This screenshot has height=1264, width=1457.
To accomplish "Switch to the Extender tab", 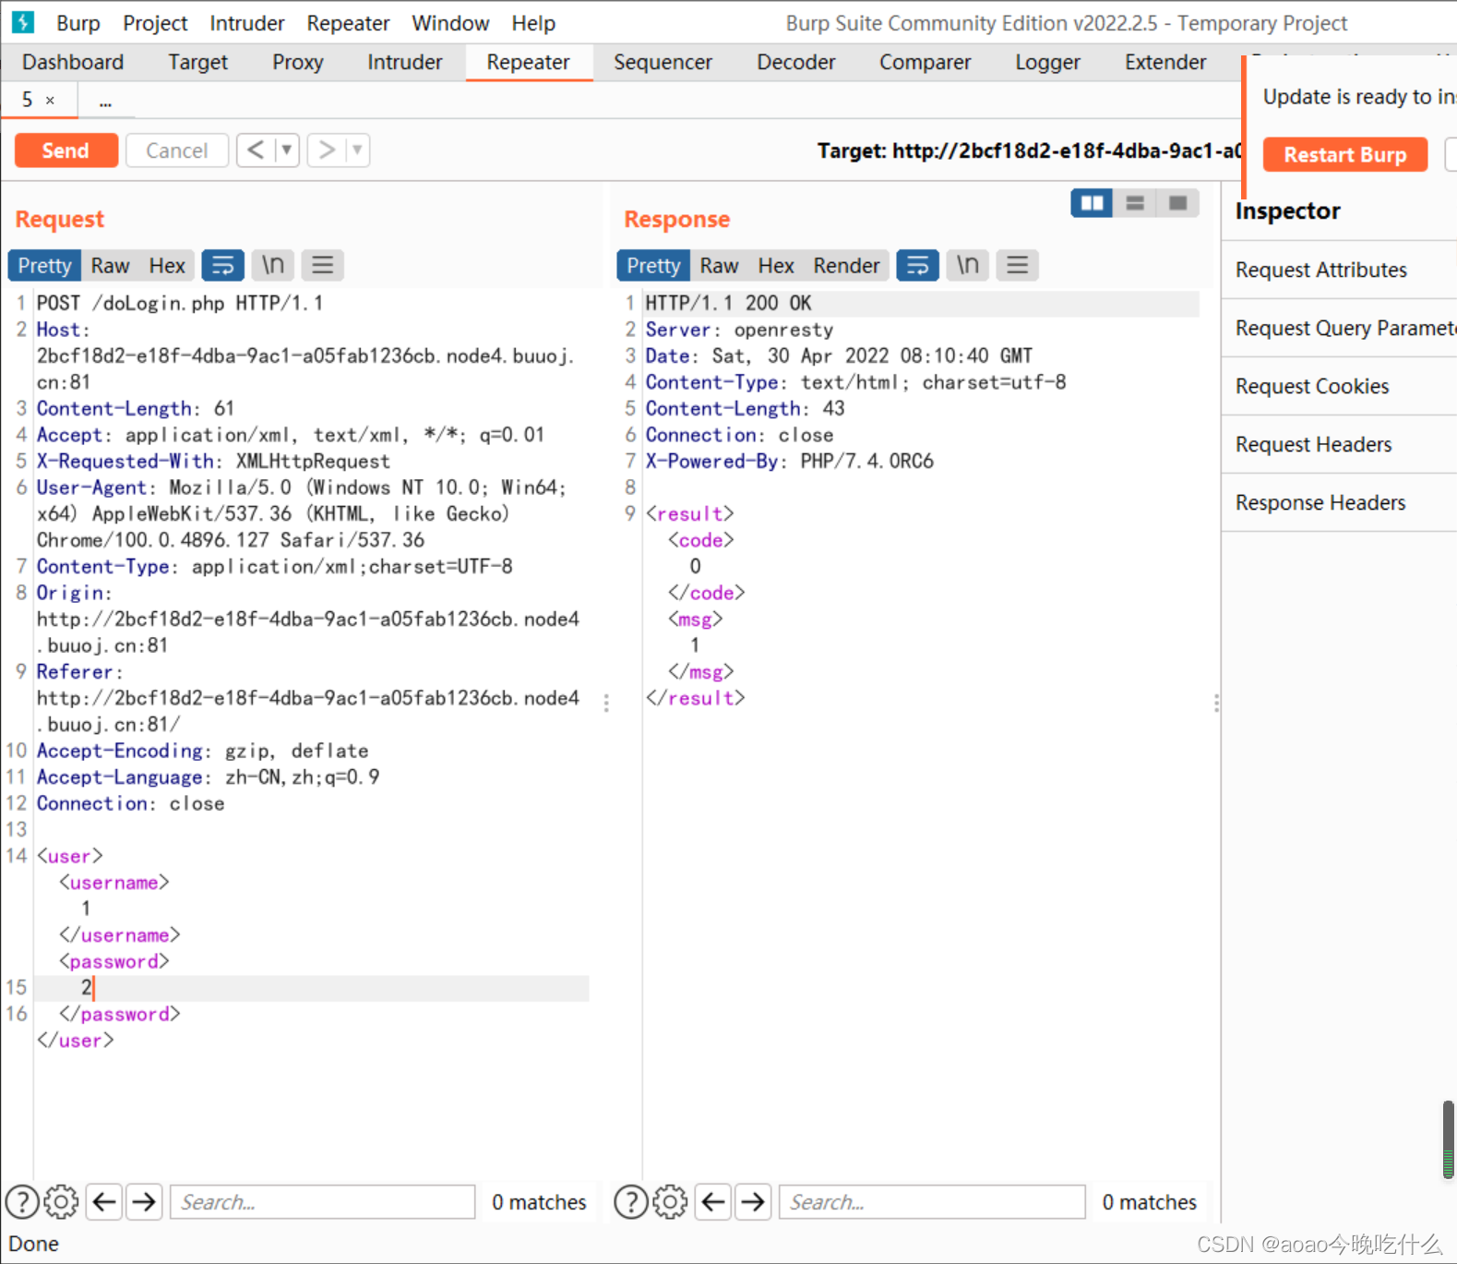I will [1164, 62].
